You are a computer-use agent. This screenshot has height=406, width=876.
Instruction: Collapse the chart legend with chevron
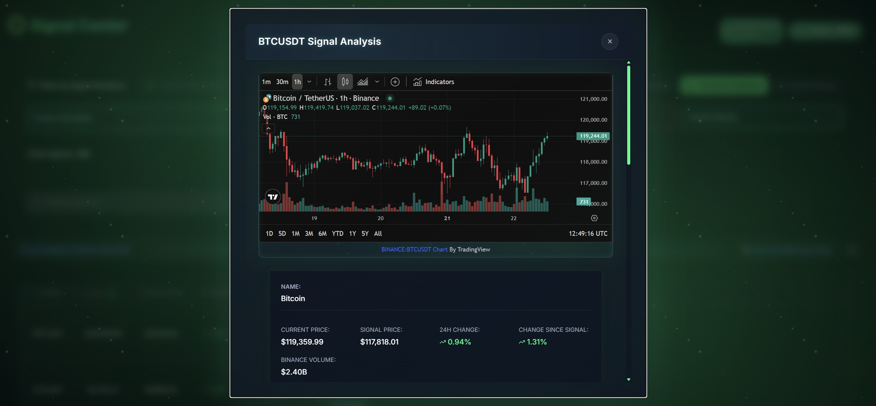pyautogui.click(x=268, y=128)
